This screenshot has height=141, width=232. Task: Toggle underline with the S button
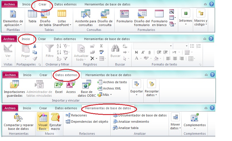pyautogui.click(x=149, y=52)
